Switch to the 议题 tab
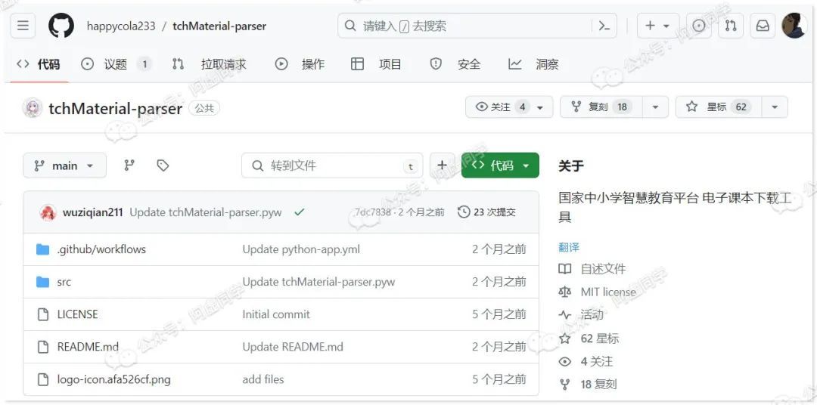 116,64
